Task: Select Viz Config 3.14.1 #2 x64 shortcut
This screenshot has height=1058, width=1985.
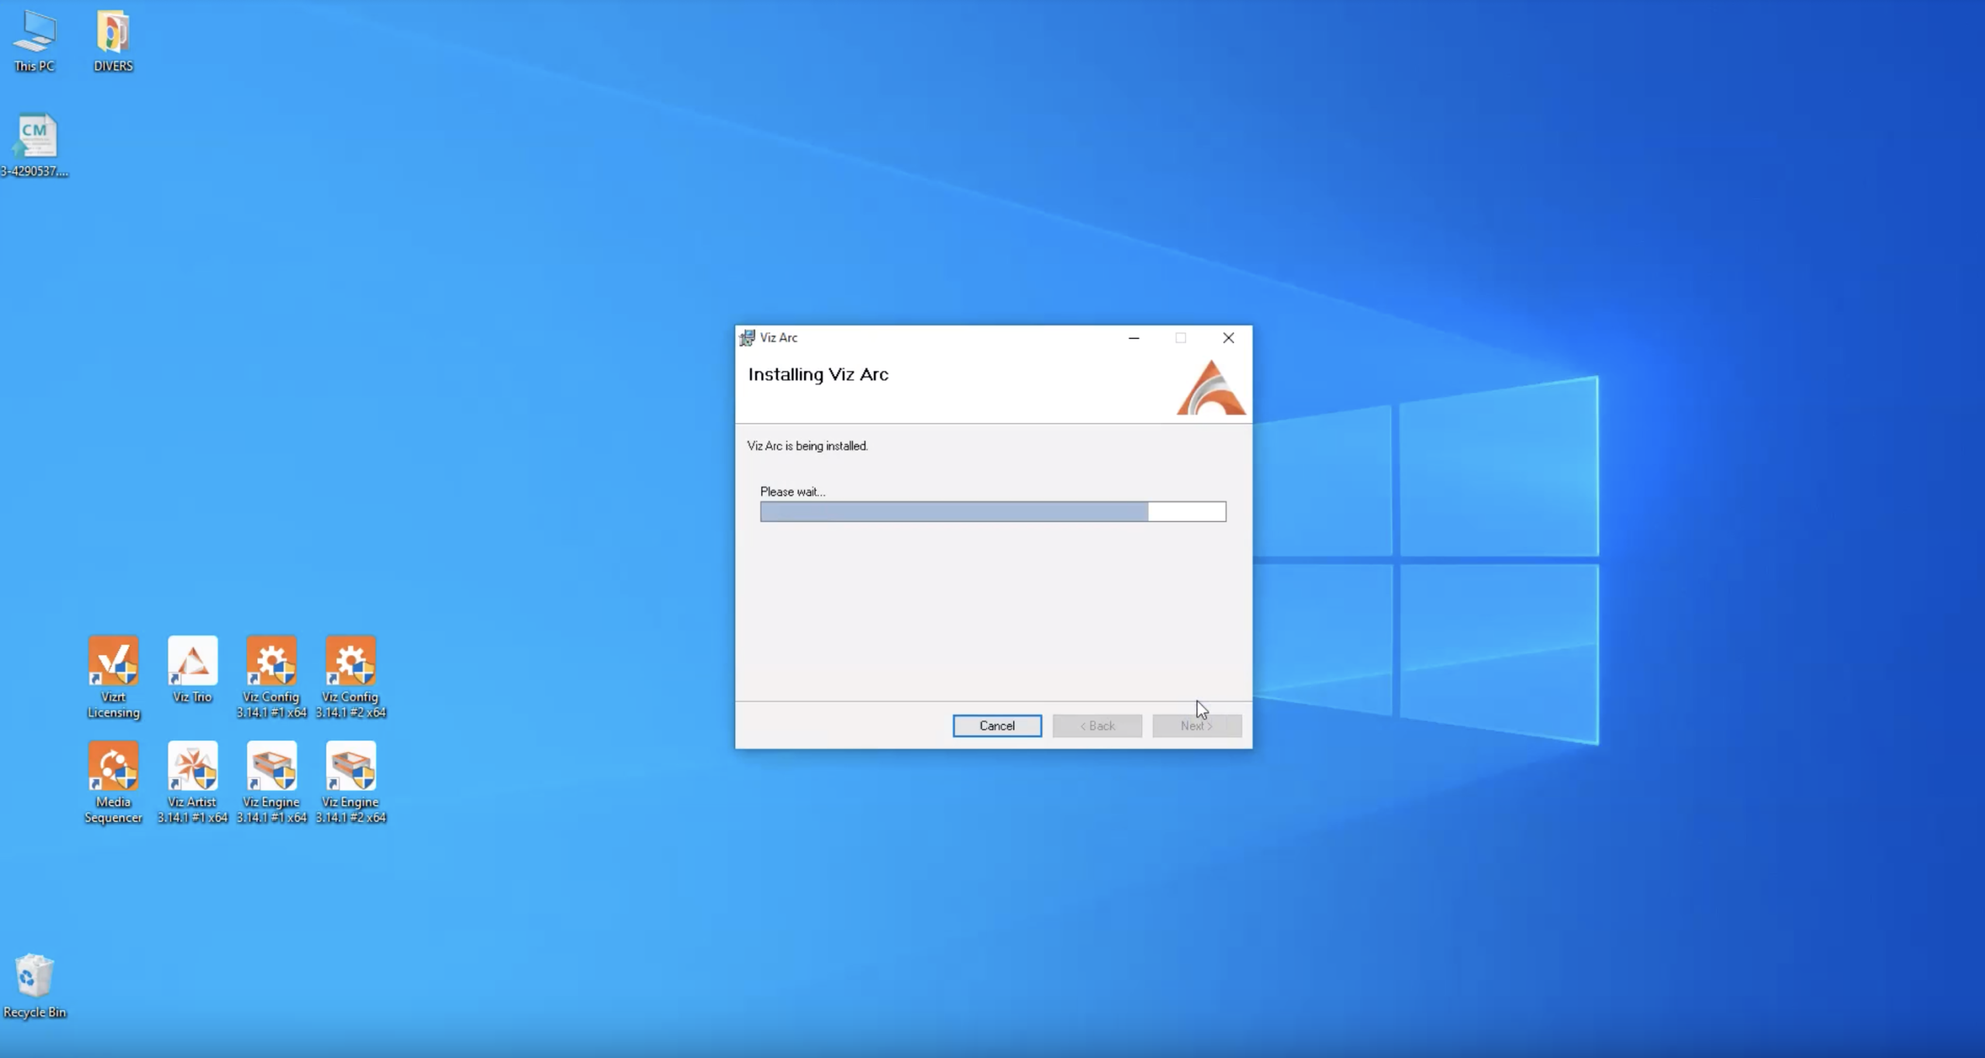Action: [350, 662]
